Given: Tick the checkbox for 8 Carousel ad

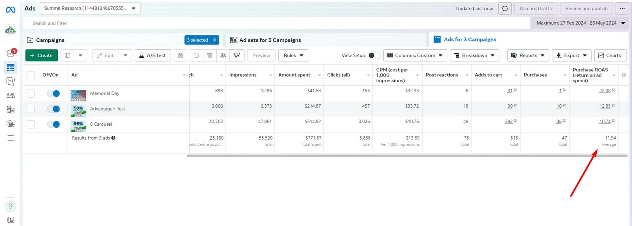Looking at the screenshot, I should tap(31, 124).
